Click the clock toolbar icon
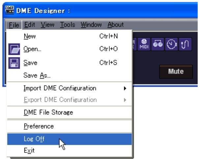 (x=171, y=44)
